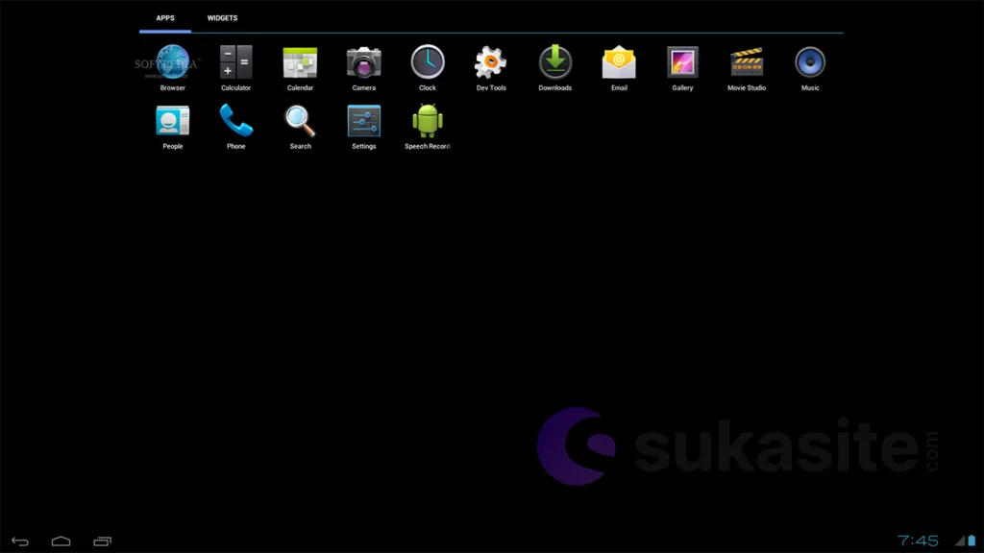Show recent apps list
Image resolution: width=984 pixels, height=553 pixels.
[x=102, y=541]
